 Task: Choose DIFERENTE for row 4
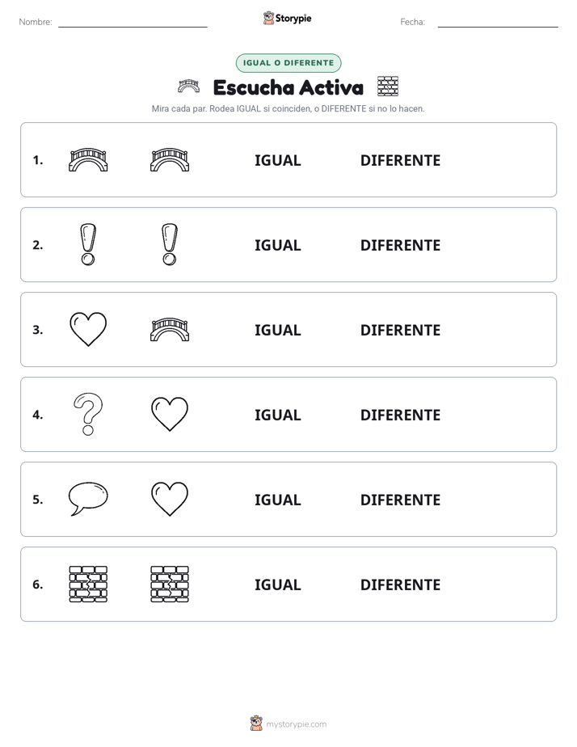pyautogui.click(x=400, y=415)
